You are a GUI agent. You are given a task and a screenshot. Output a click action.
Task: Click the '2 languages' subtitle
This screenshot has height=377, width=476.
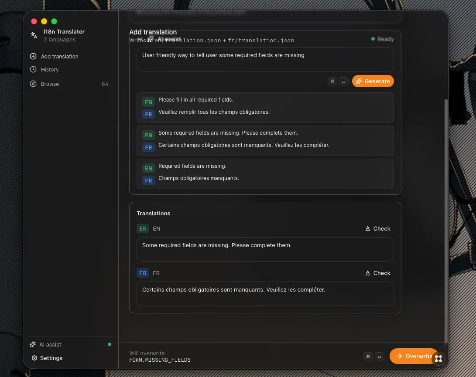click(x=59, y=39)
